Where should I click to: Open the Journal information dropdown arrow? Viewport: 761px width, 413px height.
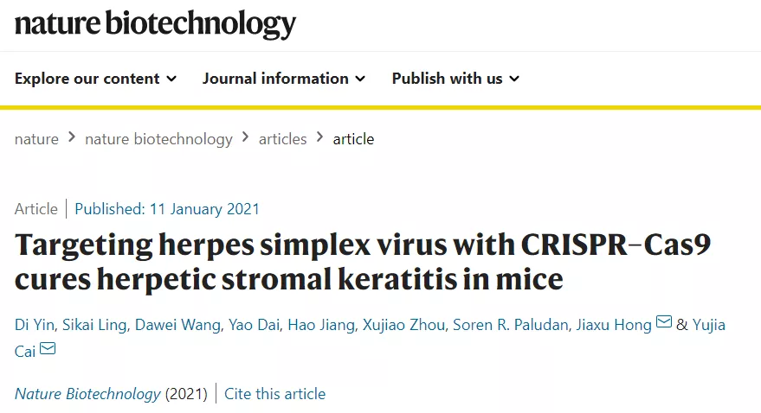pyautogui.click(x=360, y=79)
